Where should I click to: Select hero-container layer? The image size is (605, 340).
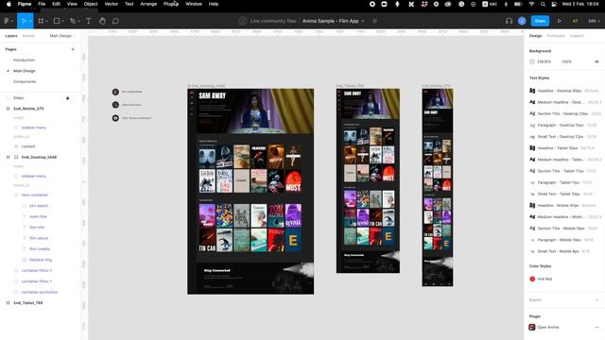point(35,195)
